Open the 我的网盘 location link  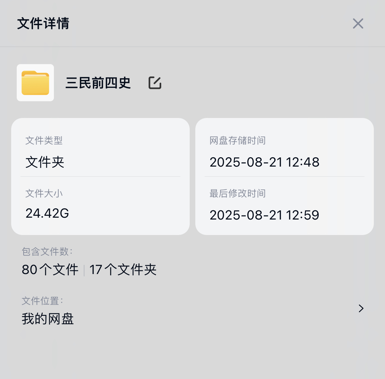(x=48, y=319)
